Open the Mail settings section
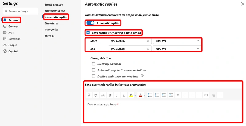This screenshot has height=126, width=246. [x=9, y=33]
